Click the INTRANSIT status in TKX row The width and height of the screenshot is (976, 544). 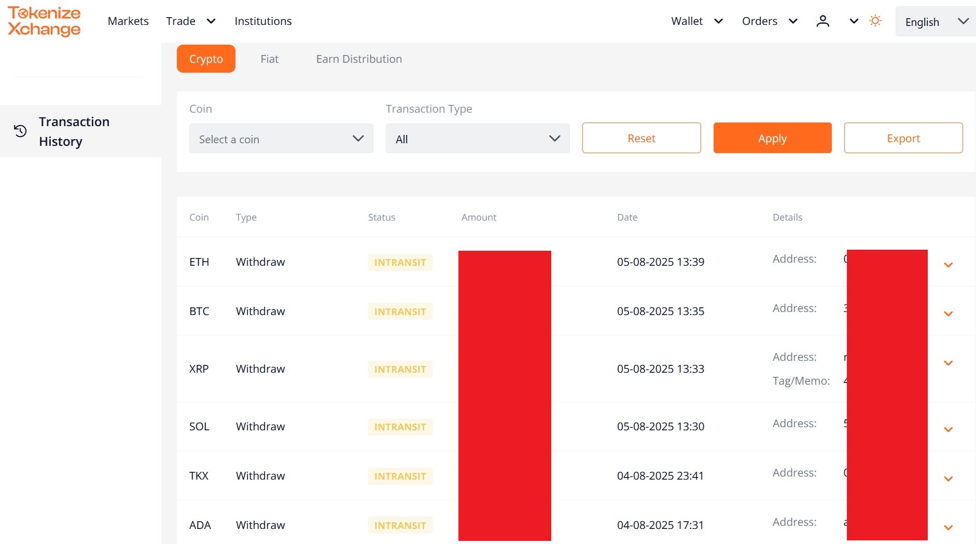(x=400, y=476)
